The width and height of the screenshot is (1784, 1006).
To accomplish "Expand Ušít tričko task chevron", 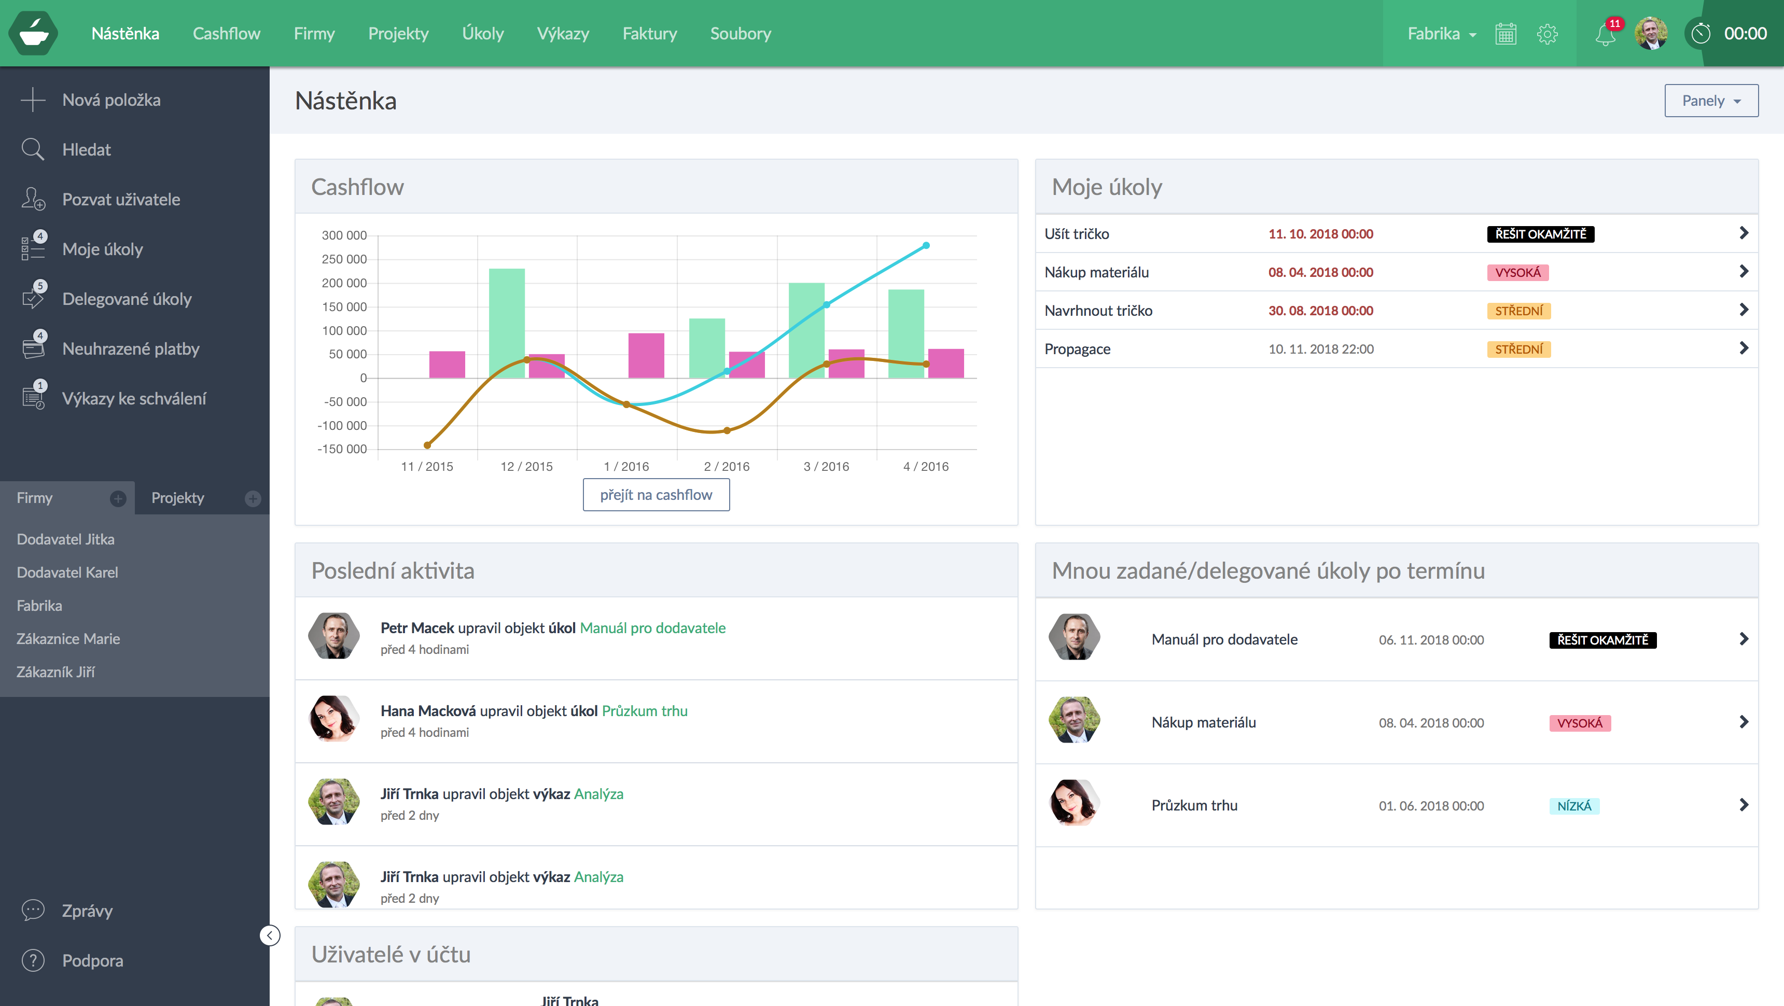I will coord(1744,233).
